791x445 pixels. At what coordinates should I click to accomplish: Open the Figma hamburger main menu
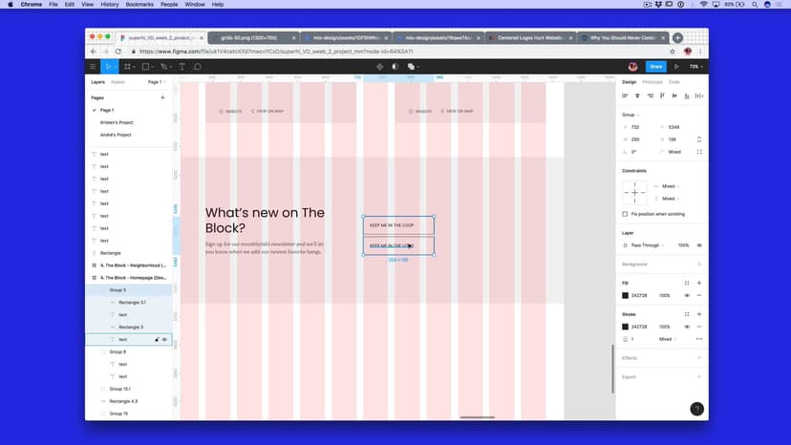click(x=93, y=67)
